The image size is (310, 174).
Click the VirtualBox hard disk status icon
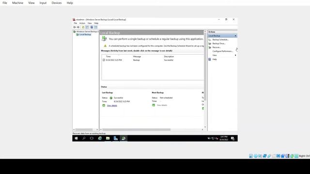251,156
